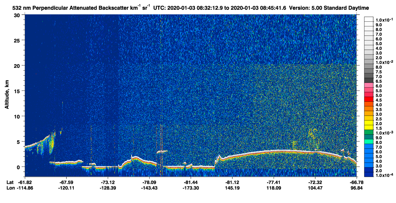396x203 pixels.
Task: Click the altitude tick label "25"
Action: [18, 40]
